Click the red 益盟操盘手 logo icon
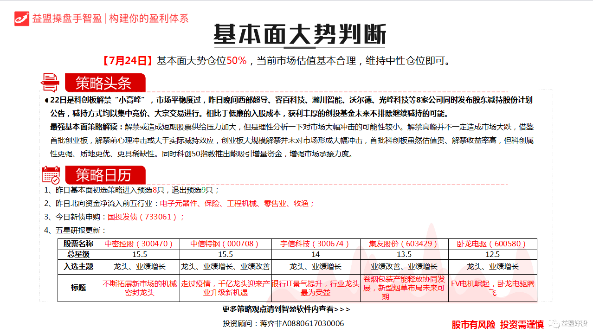 (x=22, y=19)
